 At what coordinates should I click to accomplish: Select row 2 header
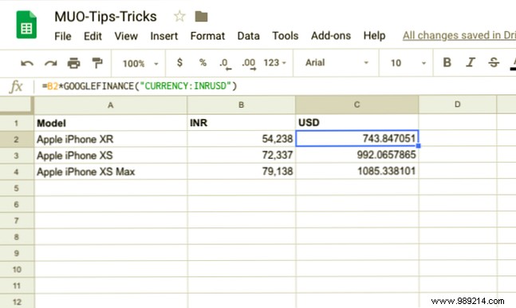pos(17,140)
